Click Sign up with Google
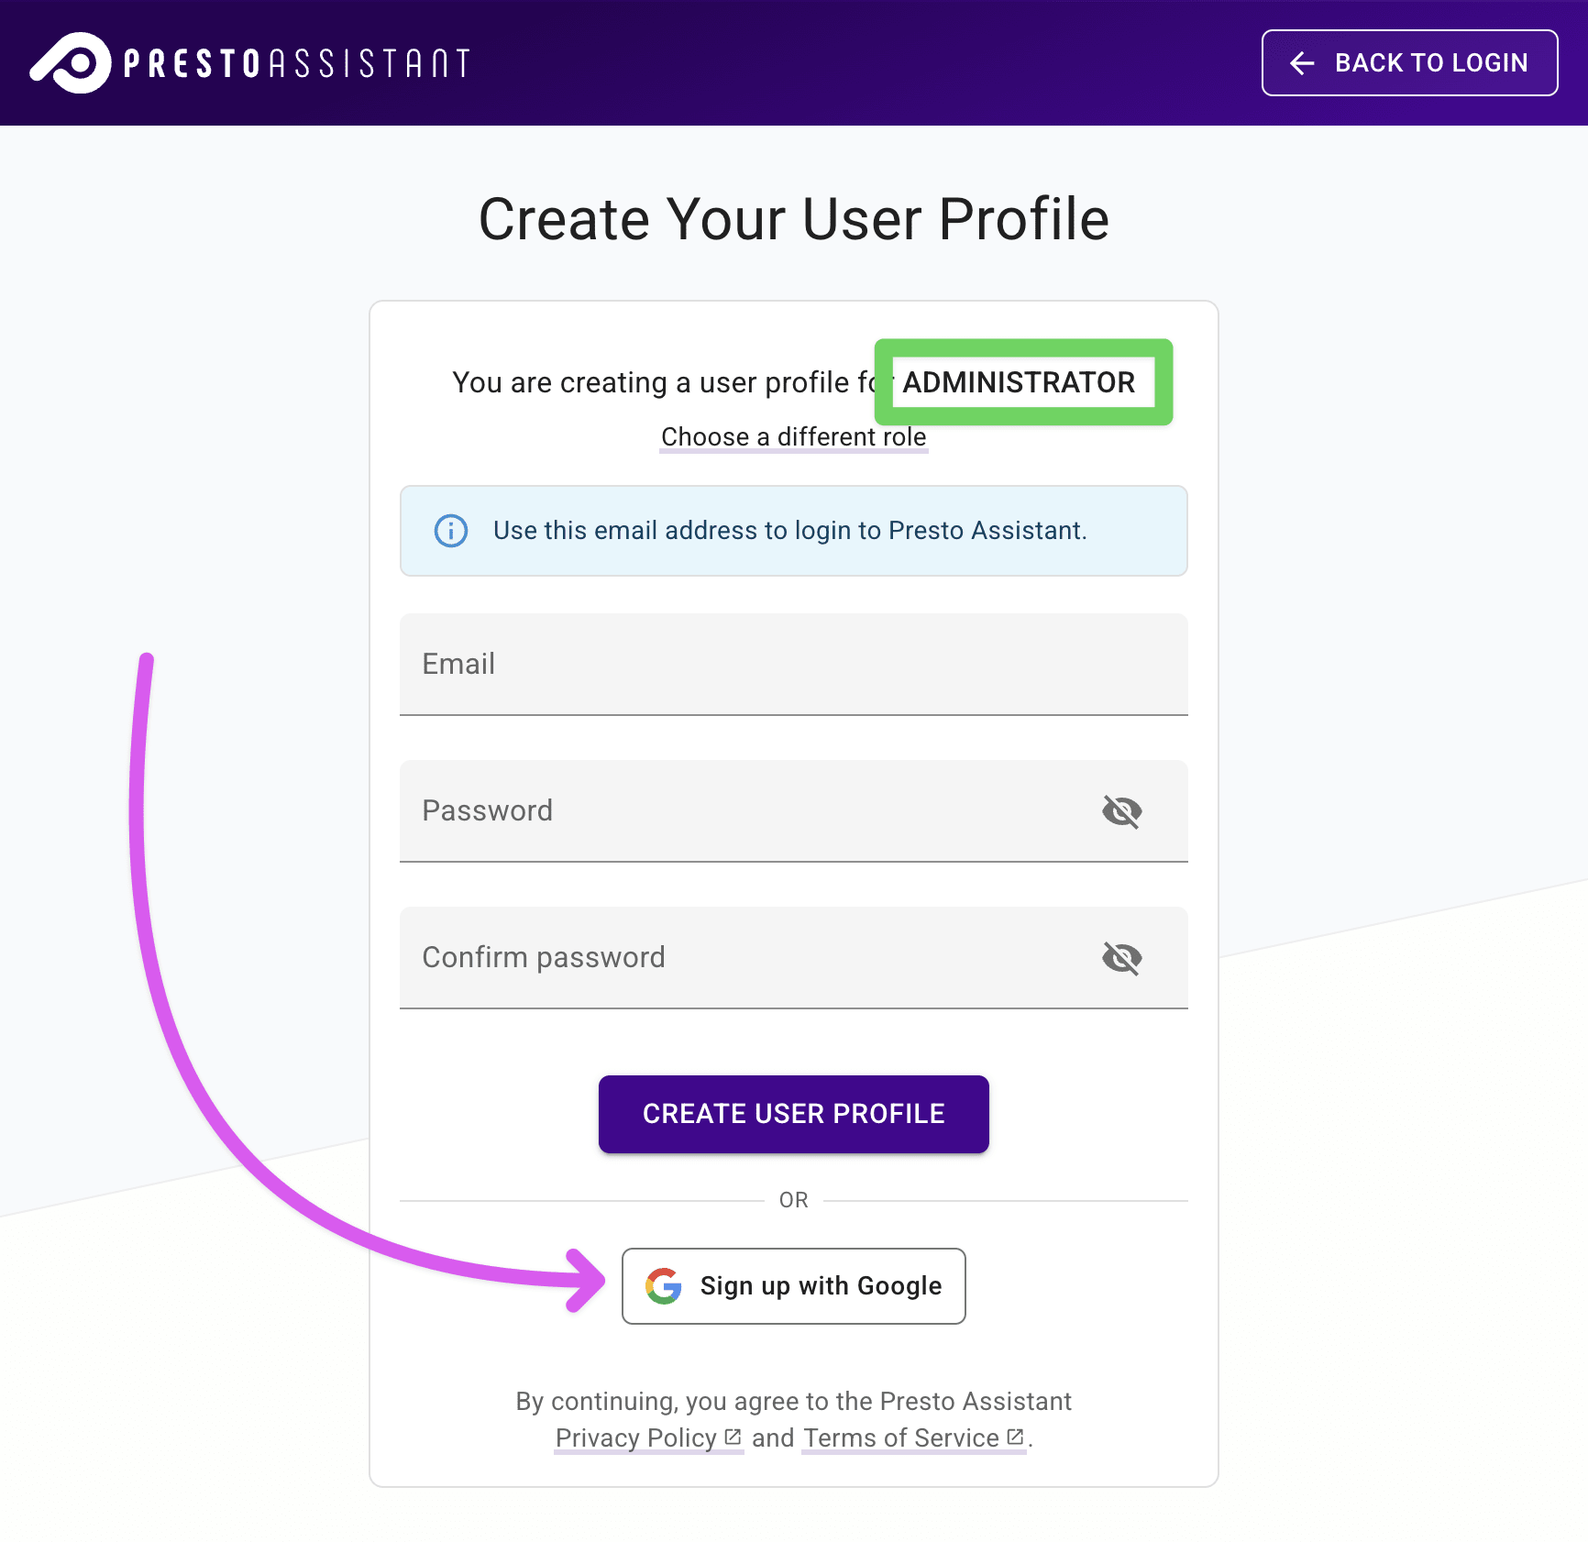The height and width of the screenshot is (1542, 1588). [793, 1286]
